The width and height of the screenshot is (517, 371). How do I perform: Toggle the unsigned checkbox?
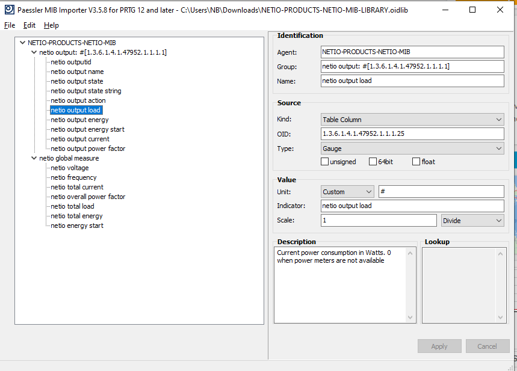[x=325, y=161]
